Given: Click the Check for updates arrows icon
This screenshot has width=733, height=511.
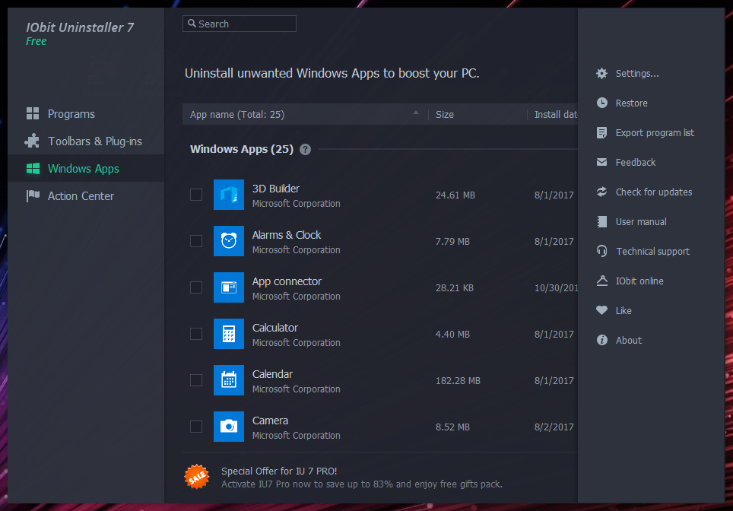Looking at the screenshot, I should pos(601,192).
